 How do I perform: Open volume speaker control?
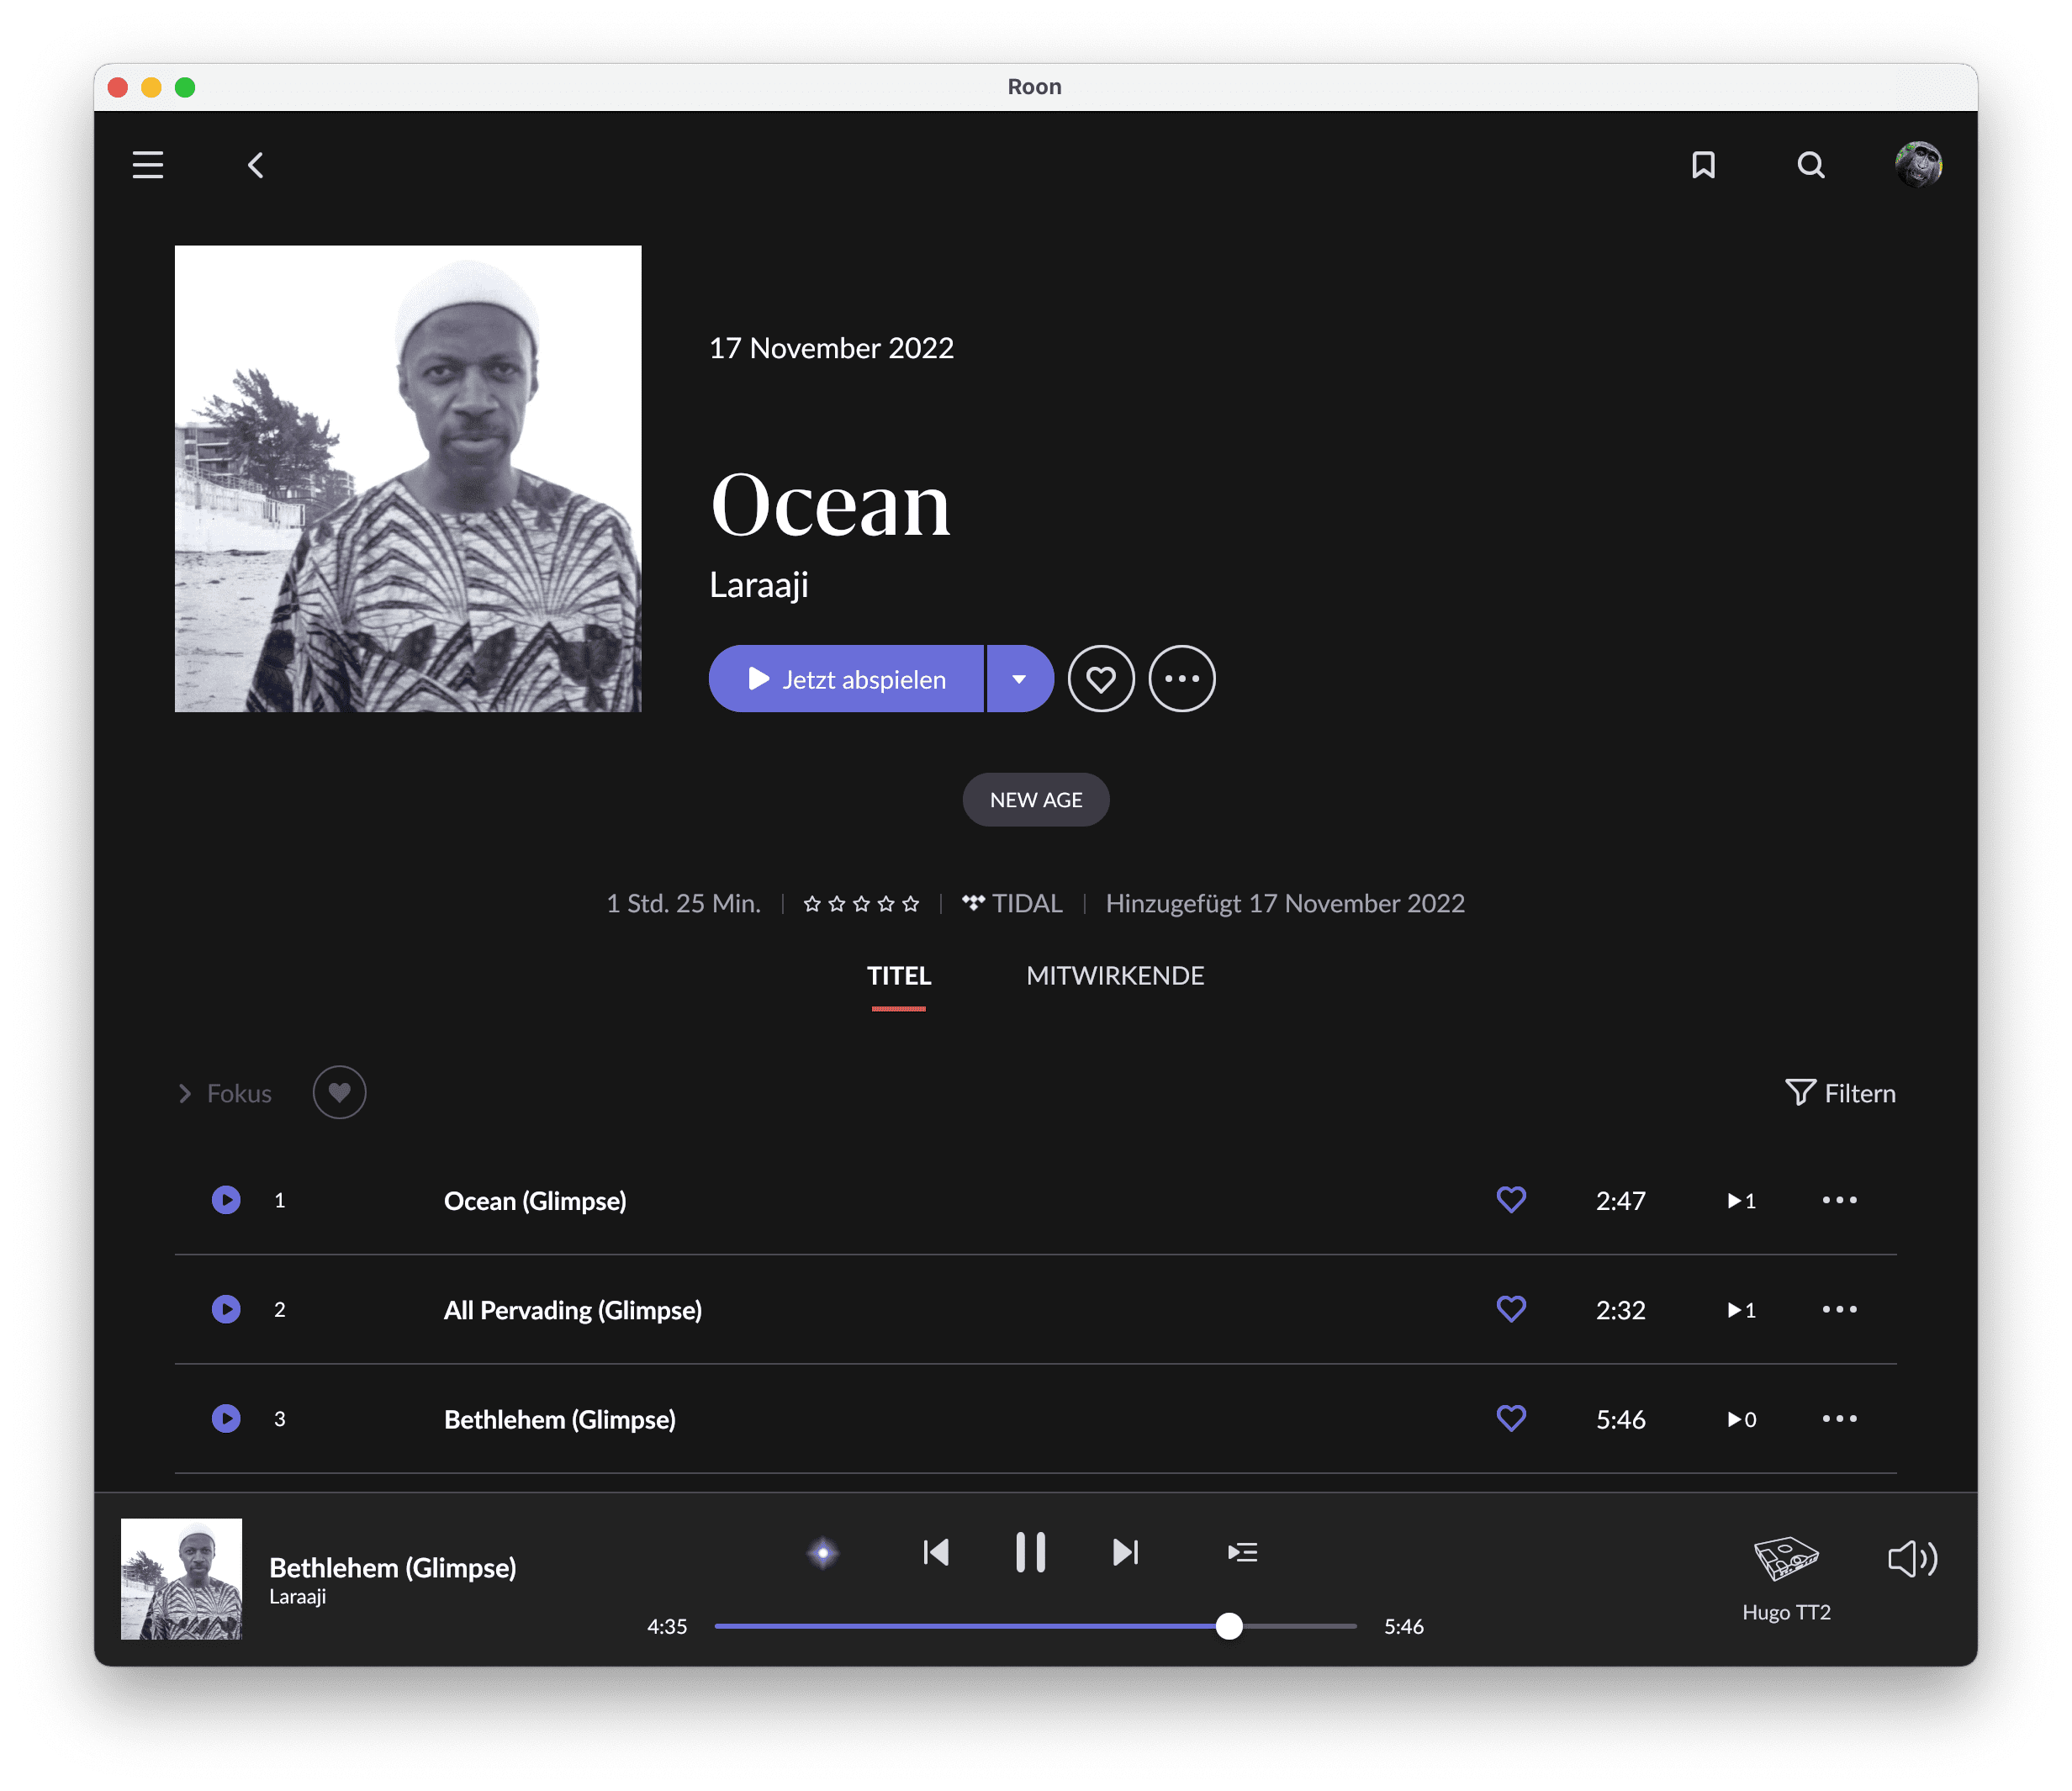point(1911,1559)
